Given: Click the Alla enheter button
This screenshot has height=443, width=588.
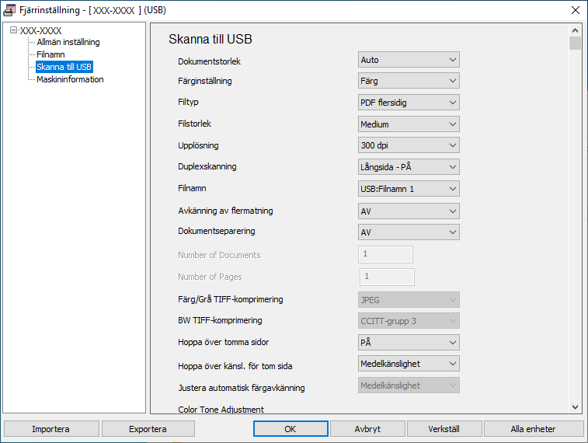Looking at the screenshot, I should click(534, 429).
